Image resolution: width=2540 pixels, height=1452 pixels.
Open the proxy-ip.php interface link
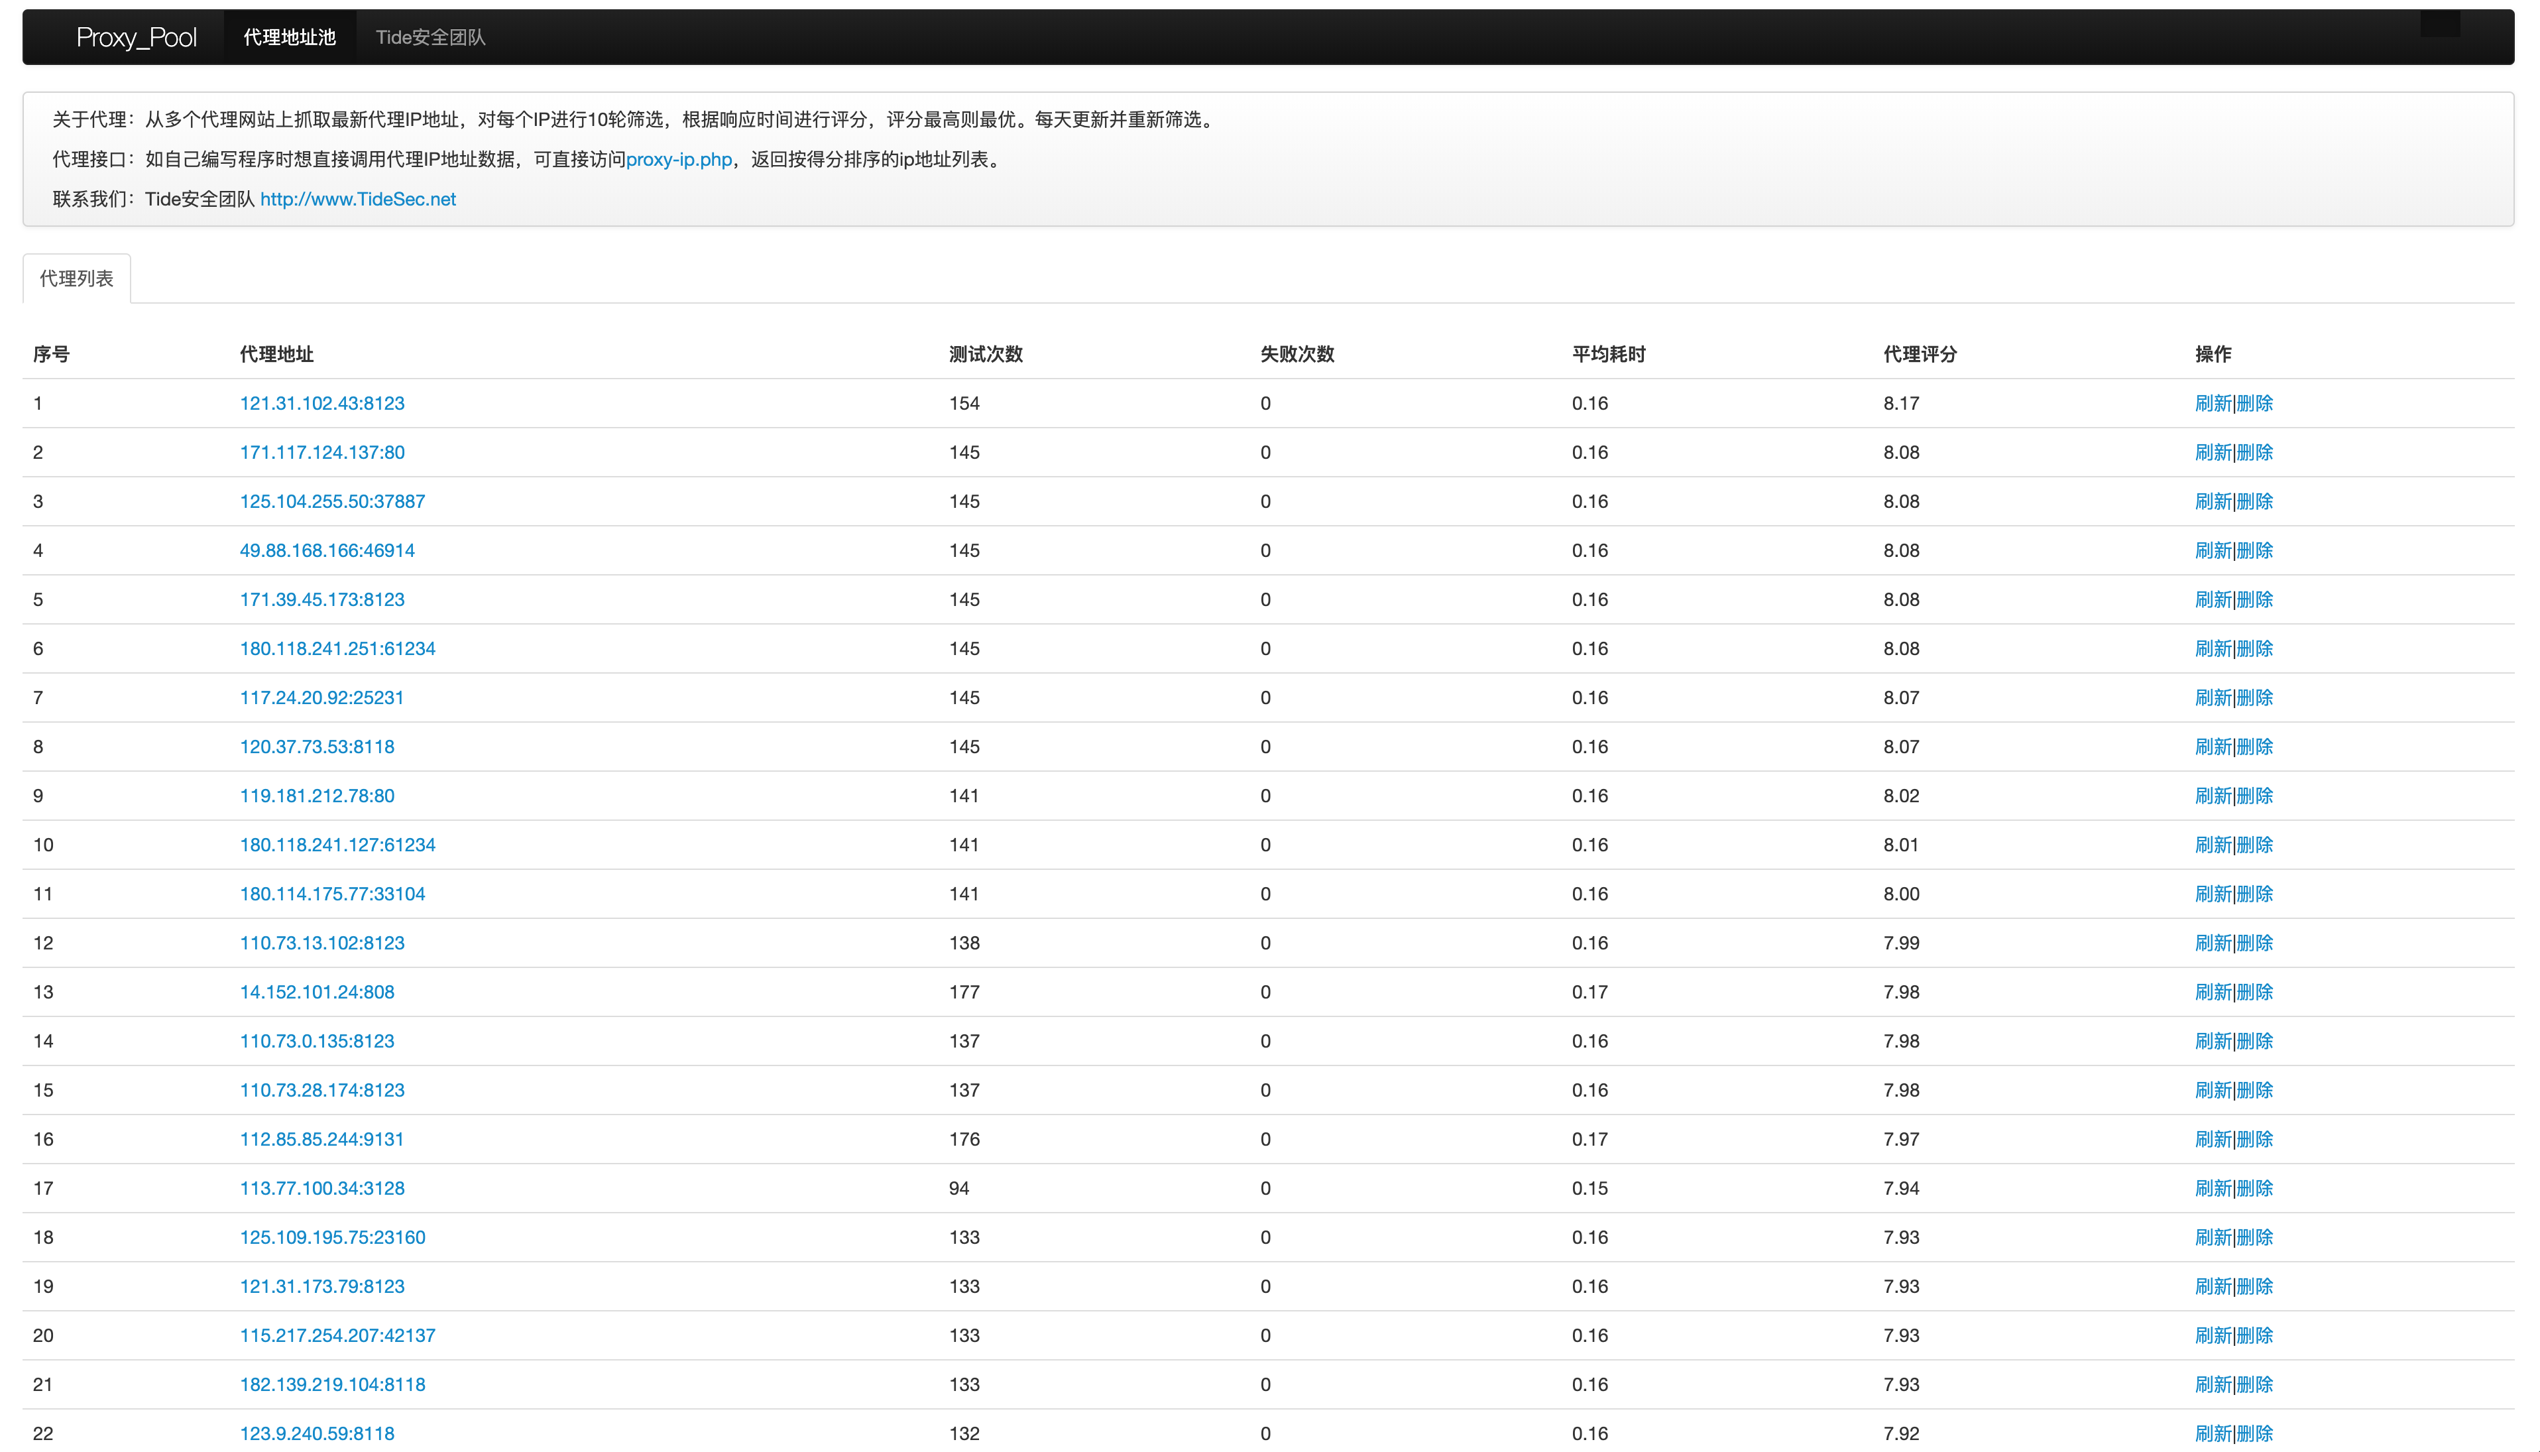pyautogui.click(x=679, y=160)
